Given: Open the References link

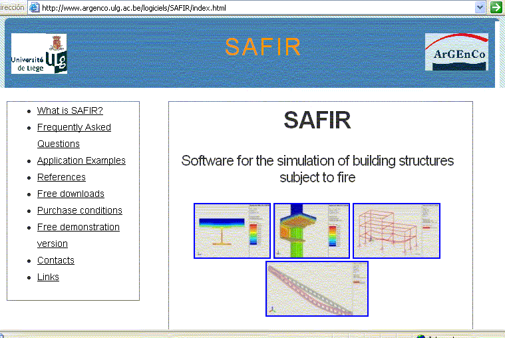Looking at the screenshot, I should pos(61,177).
